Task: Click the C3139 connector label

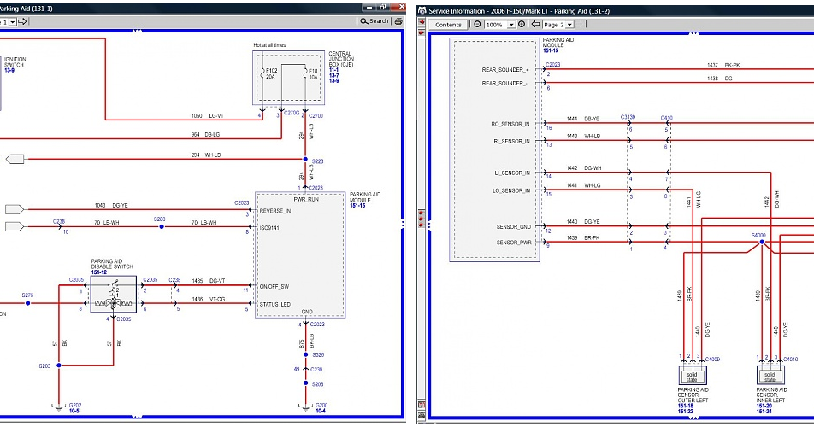Action: [x=628, y=118]
